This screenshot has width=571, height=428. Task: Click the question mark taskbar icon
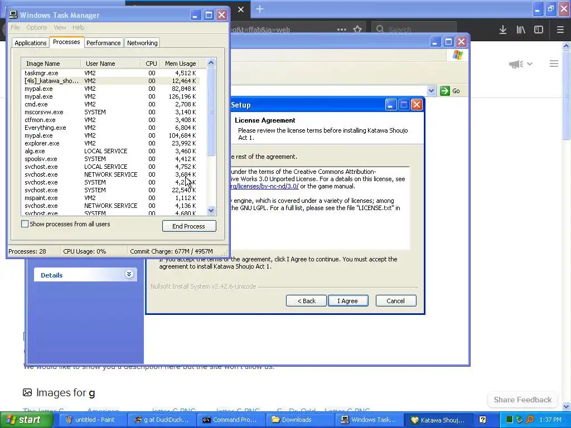tap(482, 420)
